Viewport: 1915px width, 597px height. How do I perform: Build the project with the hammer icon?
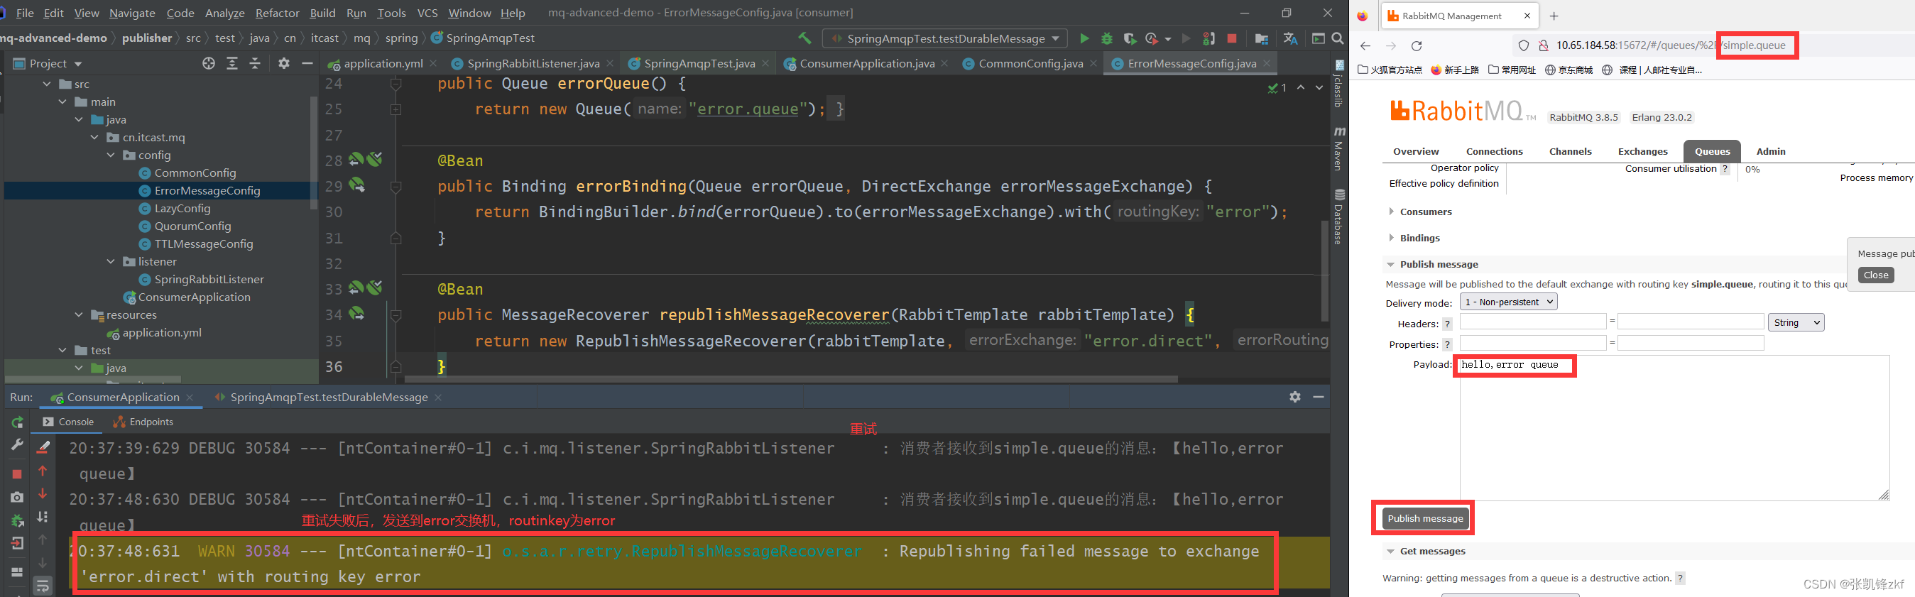pos(804,38)
